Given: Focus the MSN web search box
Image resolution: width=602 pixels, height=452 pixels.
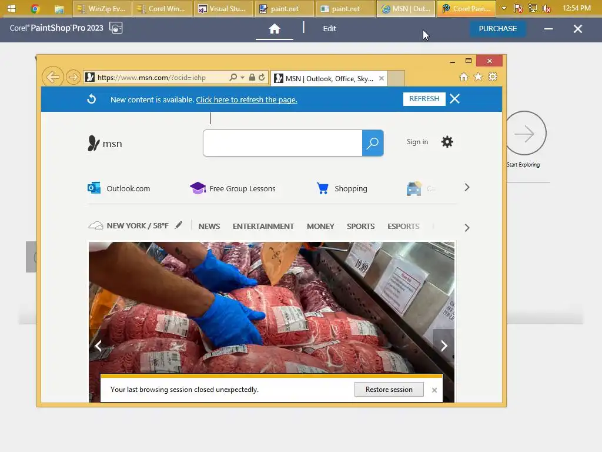Looking at the screenshot, I should tap(283, 143).
